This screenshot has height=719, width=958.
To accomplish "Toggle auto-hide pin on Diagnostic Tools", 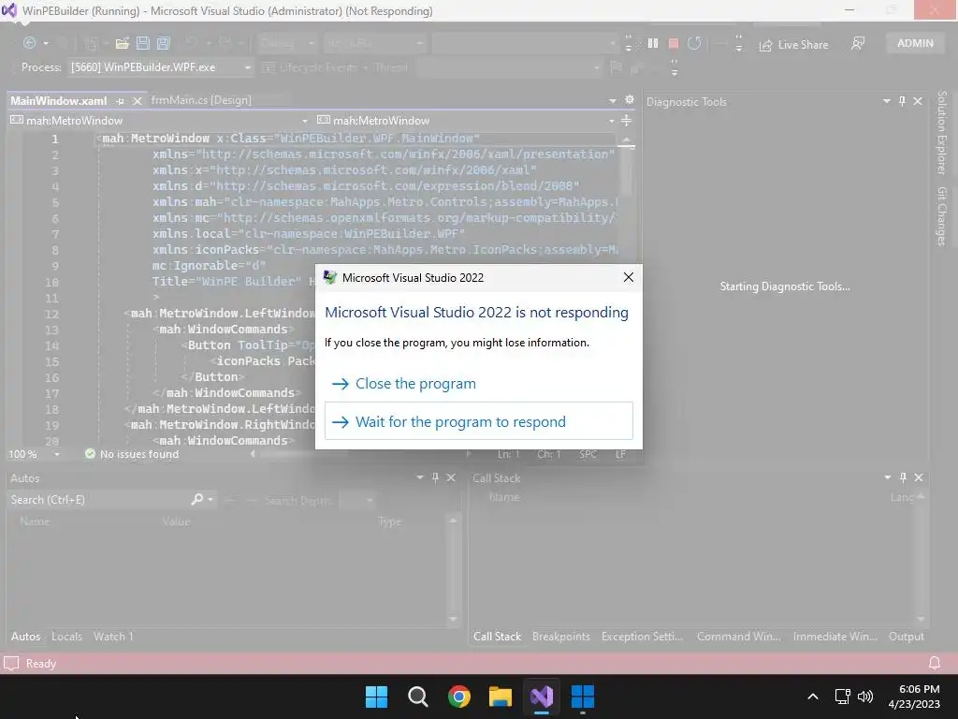I will point(902,101).
